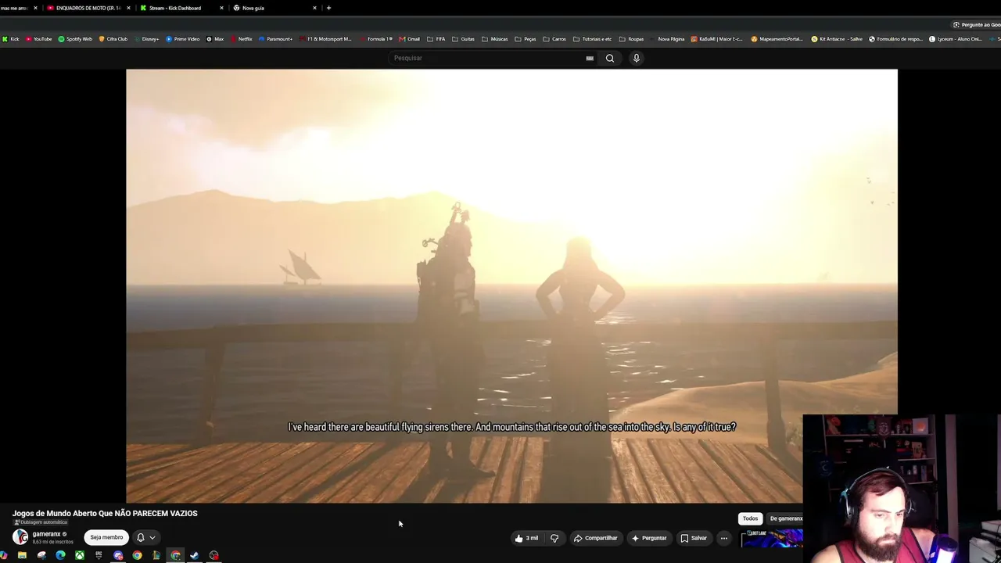Click the Compartilhar share button
The width and height of the screenshot is (1001, 563).
point(595,538)
